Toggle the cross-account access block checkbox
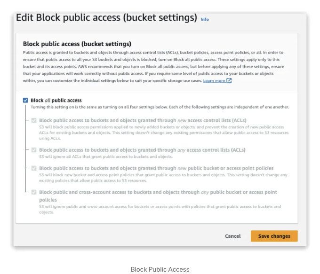320x274 pixels. pyautogui.click(x=34, y=192)
